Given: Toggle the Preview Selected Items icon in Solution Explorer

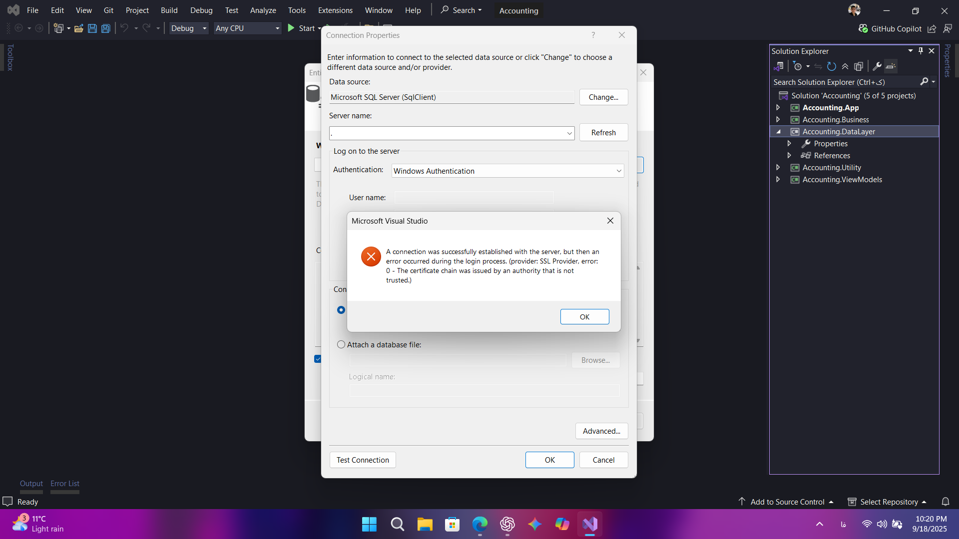Looking at the screenshot, I should coord(891,66).
